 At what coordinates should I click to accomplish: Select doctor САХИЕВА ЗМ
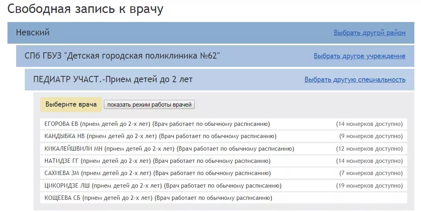pyautogui.click(x=223, y=173)
